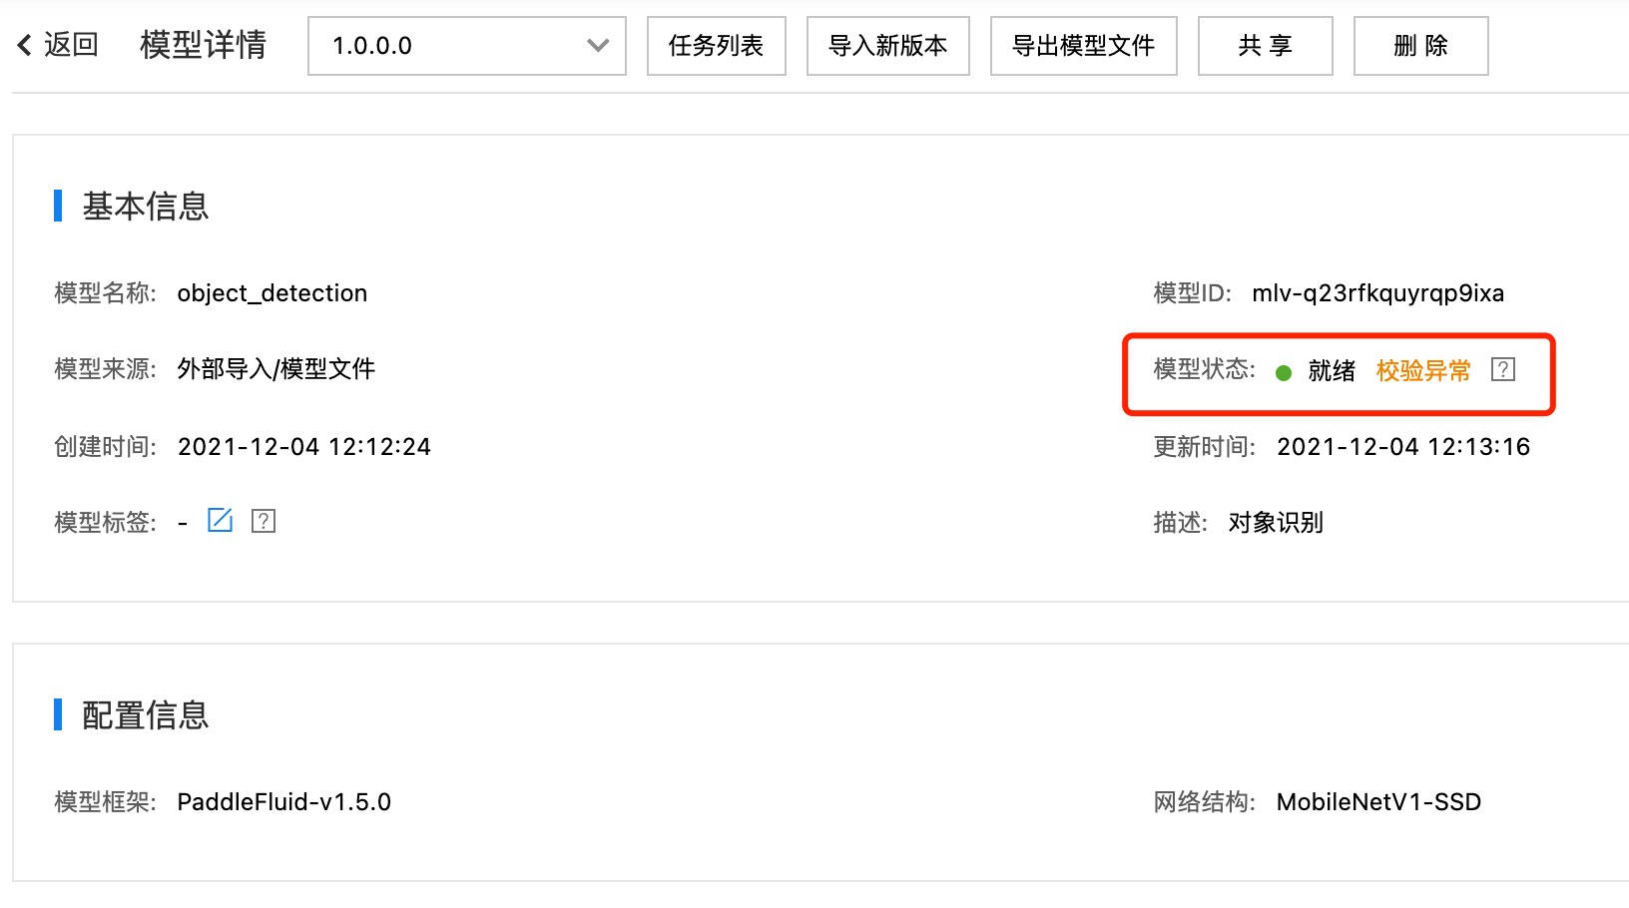Click the edit icon beside 模型标签
This screenshot has height=908, width=1629.
point(220,520)
